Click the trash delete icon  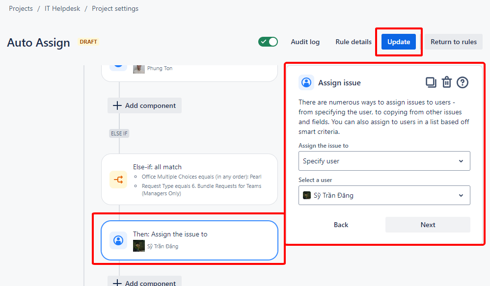446,82
